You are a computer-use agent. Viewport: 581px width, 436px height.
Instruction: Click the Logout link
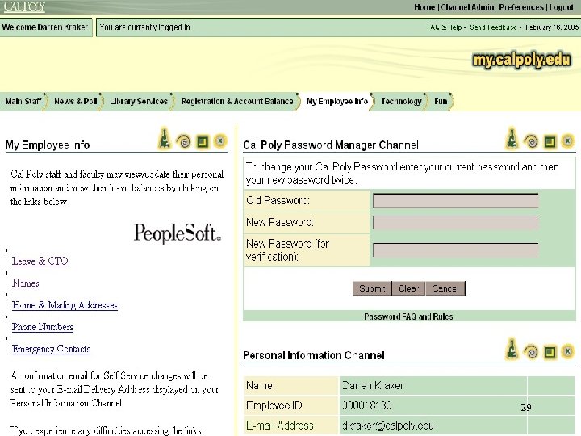(x=562, y=7)
